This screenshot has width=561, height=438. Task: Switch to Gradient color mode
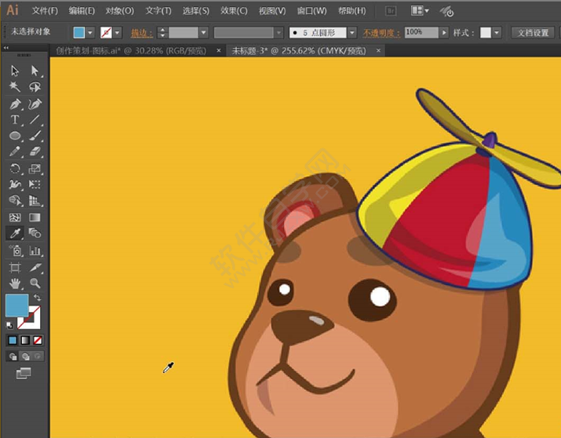[x=25, y=340]
